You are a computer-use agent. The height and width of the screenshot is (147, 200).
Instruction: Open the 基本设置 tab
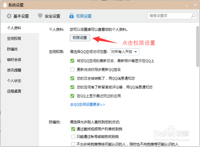tap(18, 16)
